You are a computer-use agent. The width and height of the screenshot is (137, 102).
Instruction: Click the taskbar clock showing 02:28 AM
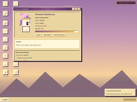[x=130, y=100]
